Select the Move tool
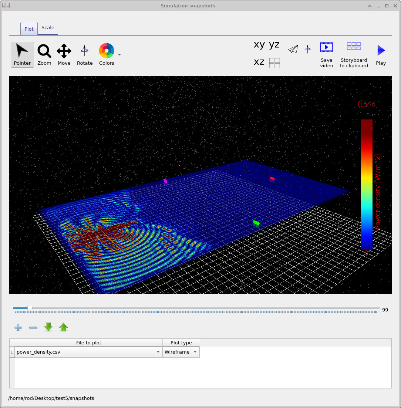401x408 pixels. click(x=64, y=54)
